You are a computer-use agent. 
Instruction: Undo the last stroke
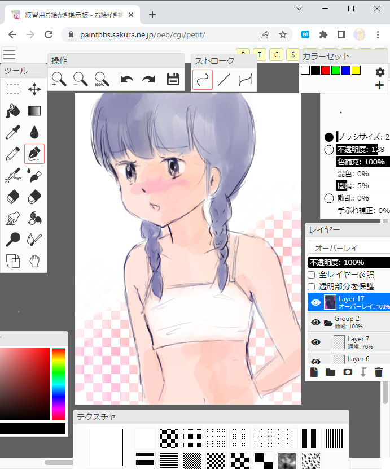click(127, 80)
